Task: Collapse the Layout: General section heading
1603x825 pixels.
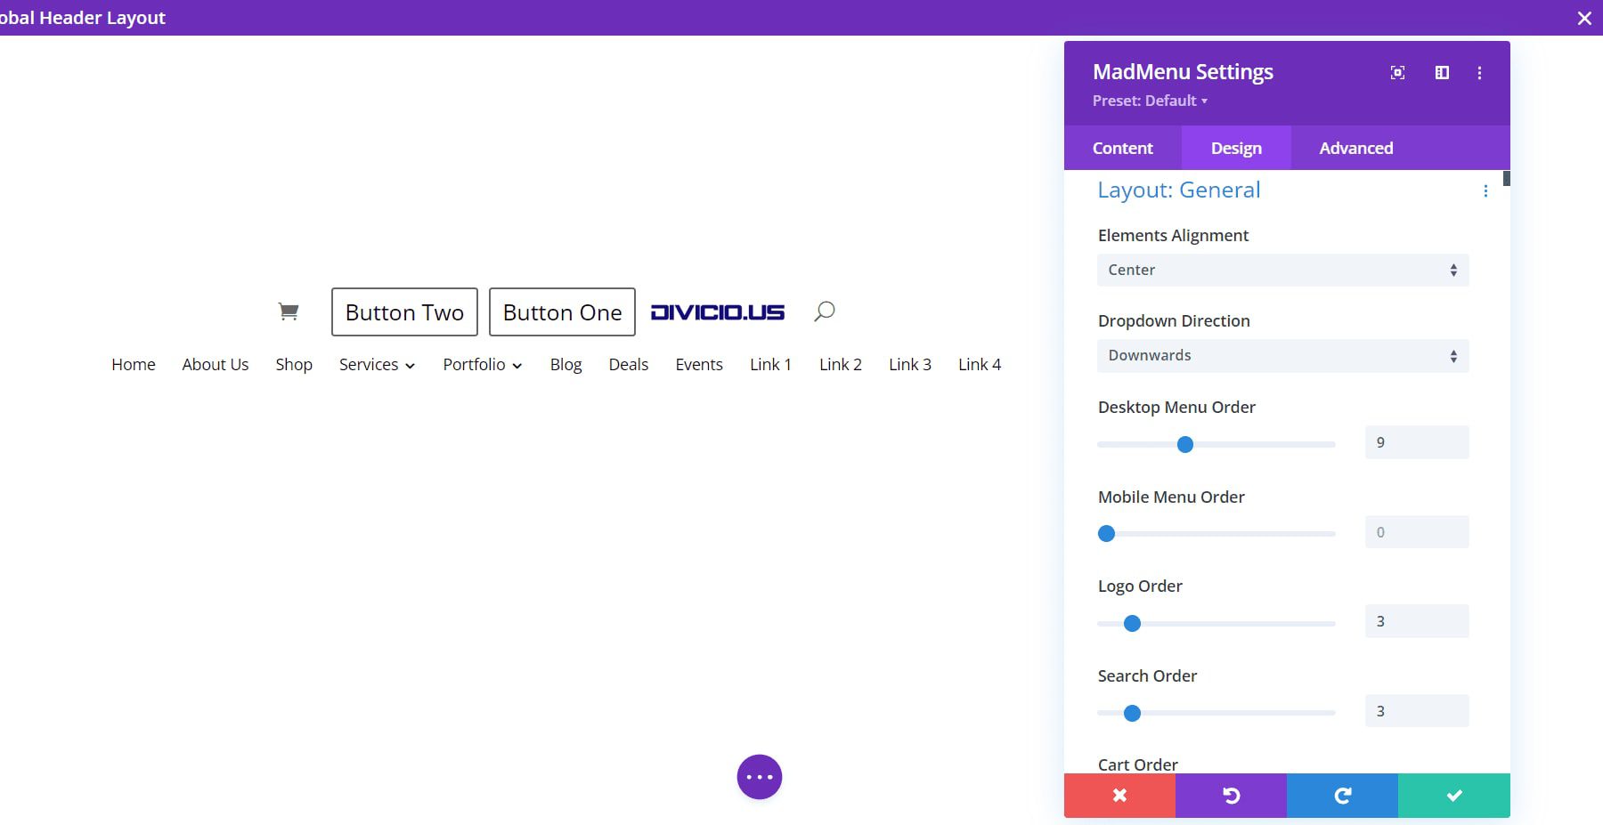Action: tap(1179, 190)
